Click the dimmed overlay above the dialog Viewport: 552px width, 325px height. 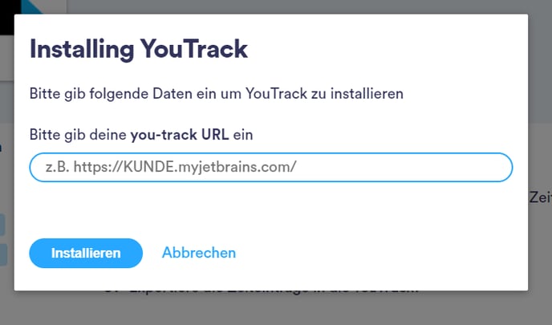point(299,6)
